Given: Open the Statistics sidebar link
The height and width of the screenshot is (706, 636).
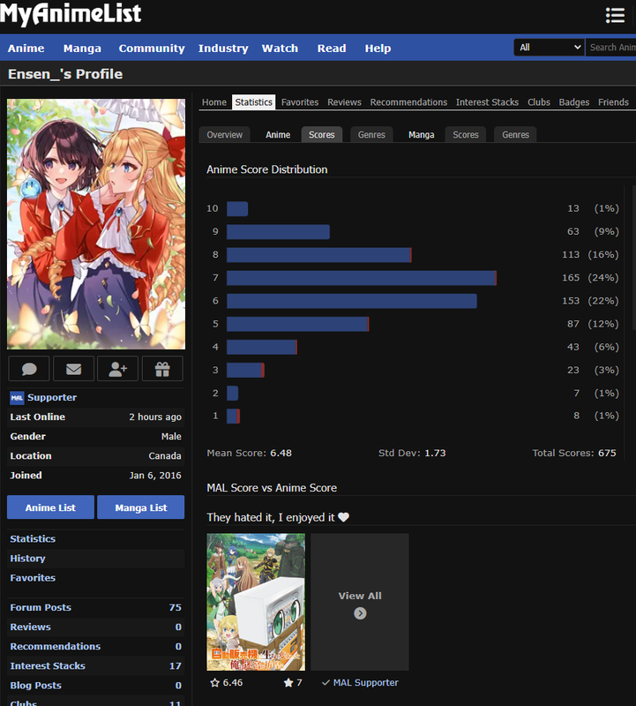Looking at the screenshot, I should pos(33,539).
